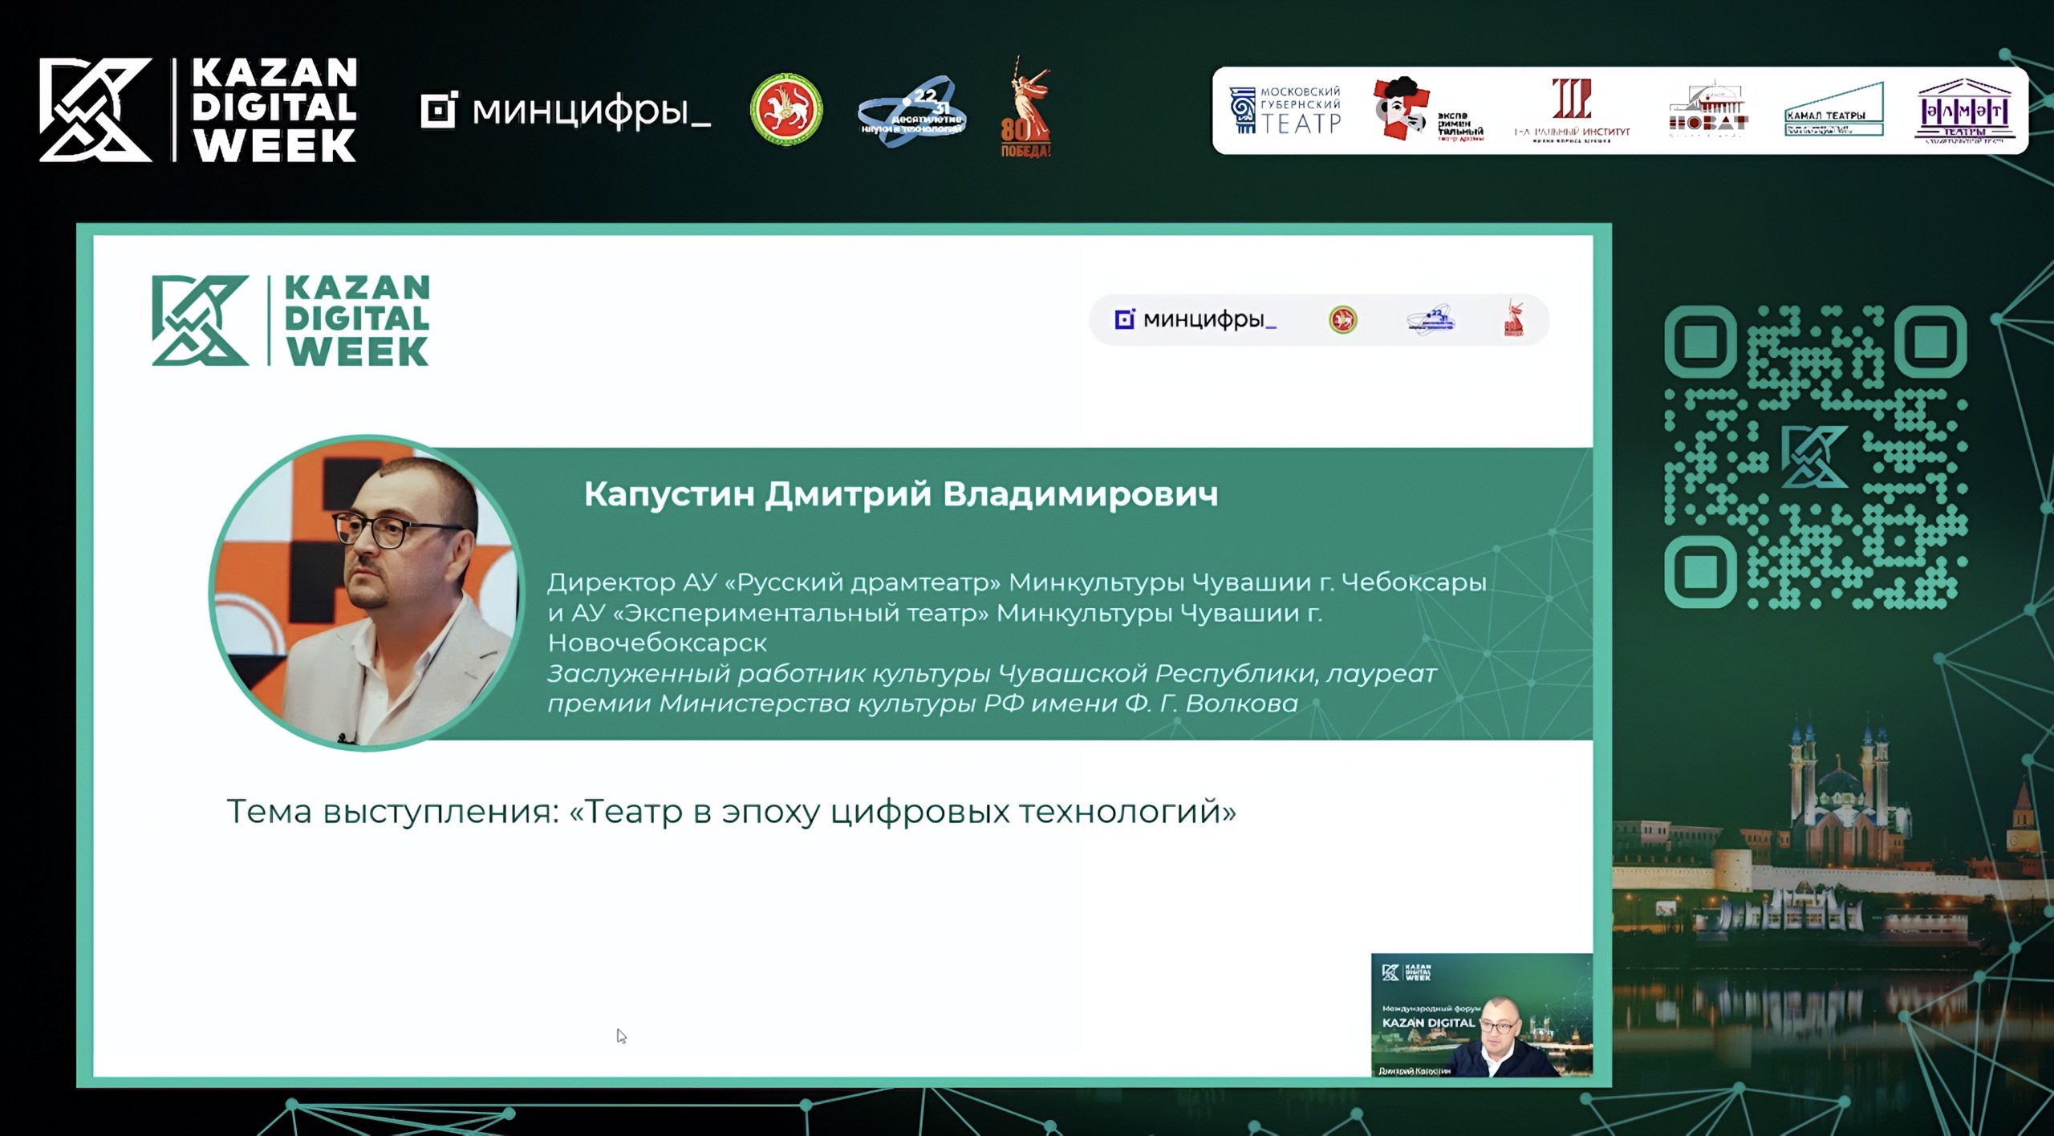The width and height of the screenshot is (2054, 1136).
Task: Click the italic премии Министерства культуры РФ line
Action: pos(923,704)
